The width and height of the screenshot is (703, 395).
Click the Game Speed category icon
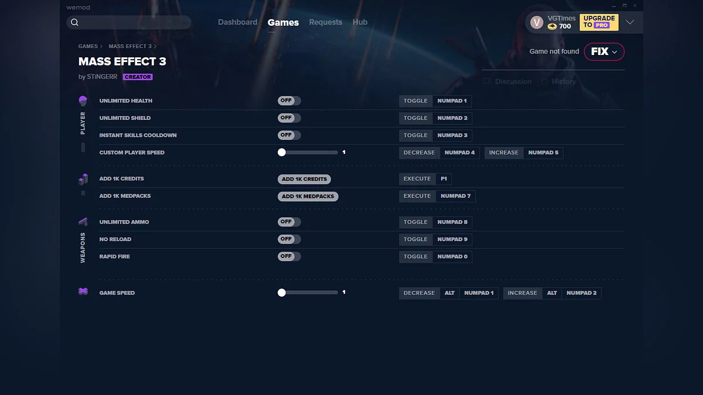click(x=83, y=291)
